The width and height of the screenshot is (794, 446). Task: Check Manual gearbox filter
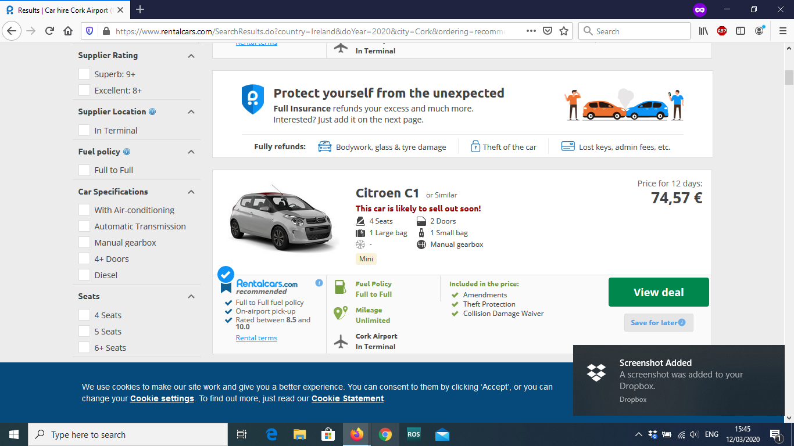(x=84, y=242)
